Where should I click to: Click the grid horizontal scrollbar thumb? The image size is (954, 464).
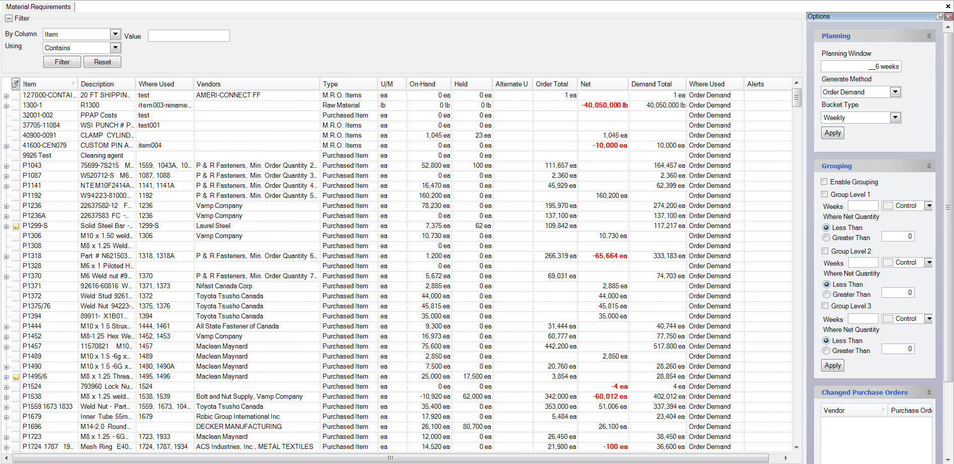[390, 458]
